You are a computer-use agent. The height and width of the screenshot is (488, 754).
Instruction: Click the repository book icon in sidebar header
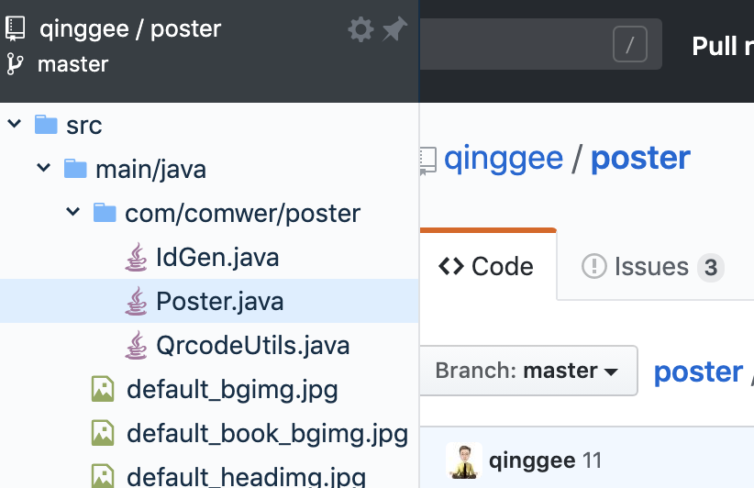click(x=16, y=28)
